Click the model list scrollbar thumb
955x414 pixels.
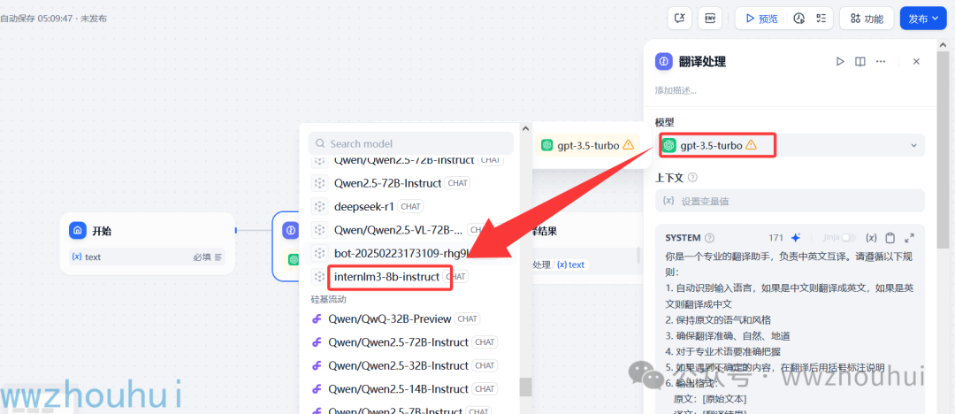tap(525, 387)
